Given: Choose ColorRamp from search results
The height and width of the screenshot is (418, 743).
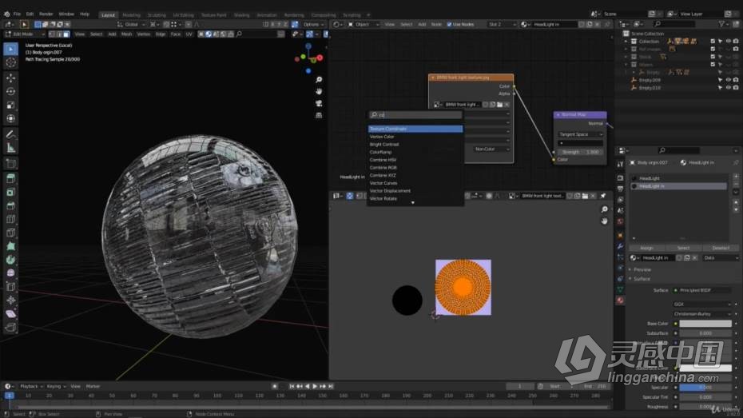Looking at the screenshot, I should click(x=415, y=152).
